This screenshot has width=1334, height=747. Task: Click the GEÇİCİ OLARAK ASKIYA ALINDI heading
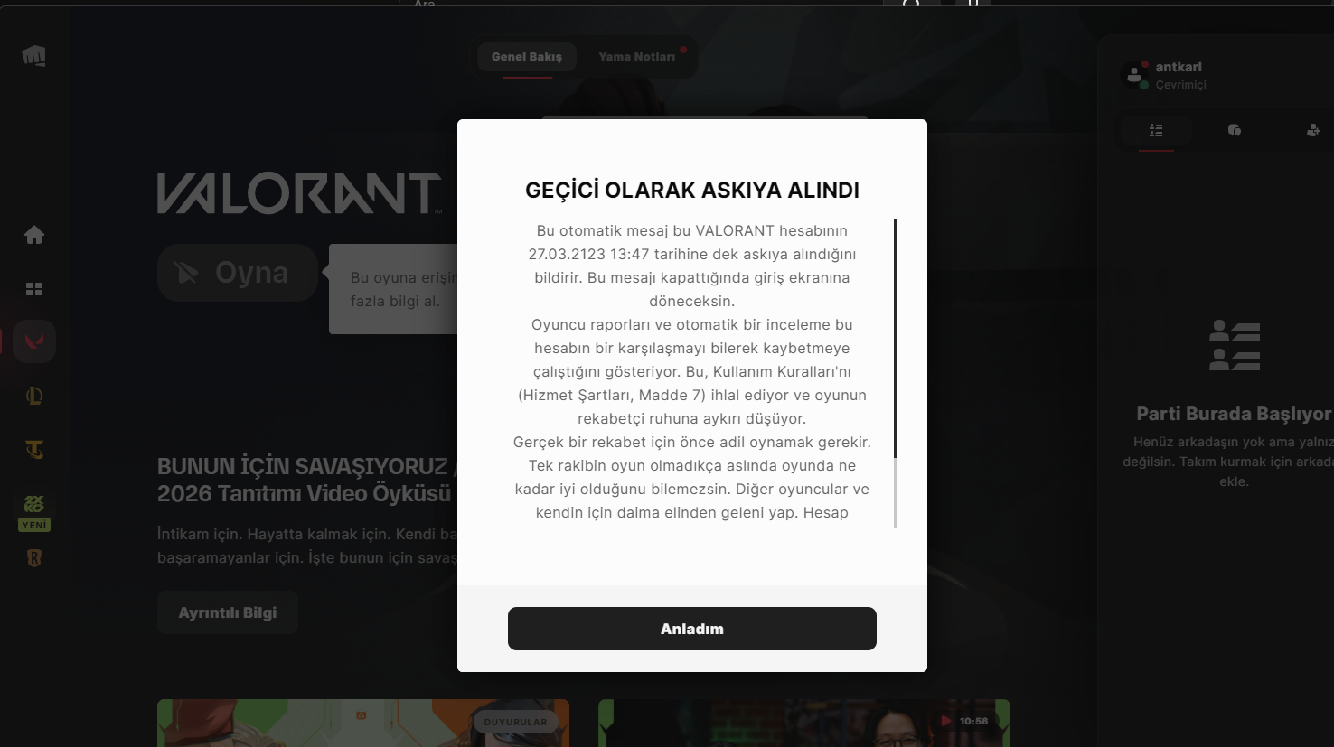point(692,191)
